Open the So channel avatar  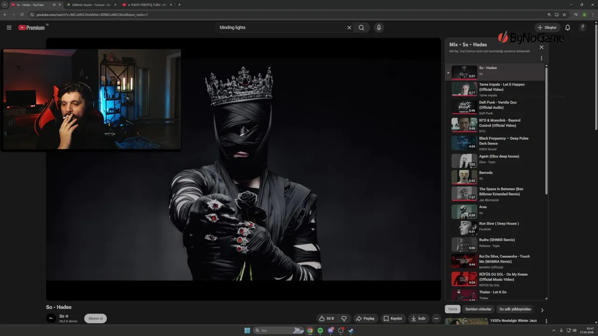(51, 318)
